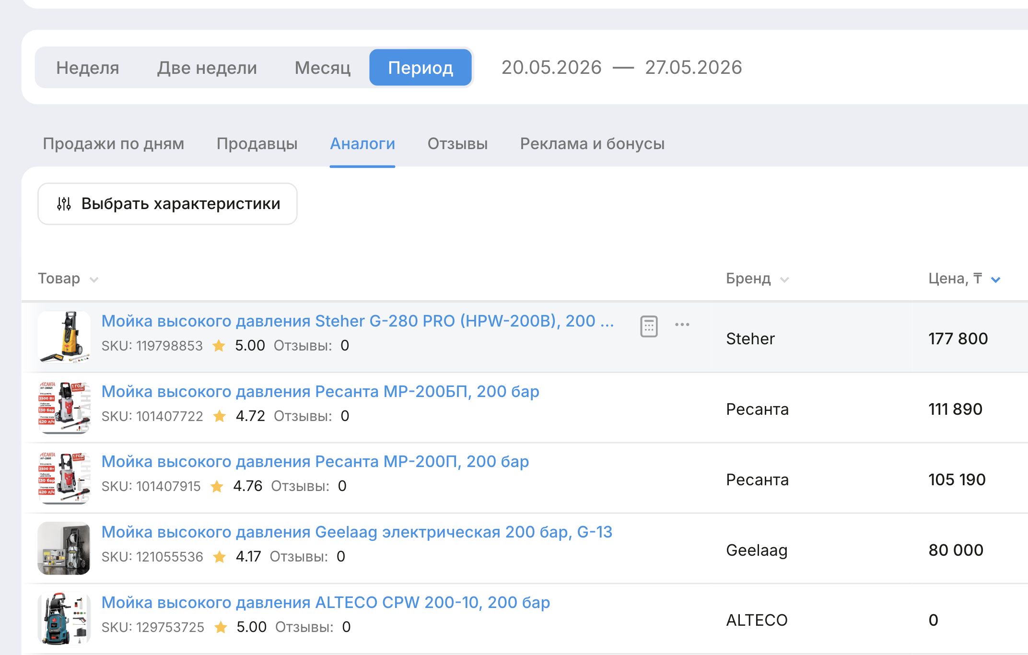
Task: Click star icon beside 4.72 rating
Action: (x=220, y=416)
